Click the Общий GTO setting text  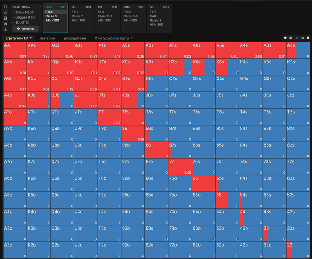click(x=25, y=17)
